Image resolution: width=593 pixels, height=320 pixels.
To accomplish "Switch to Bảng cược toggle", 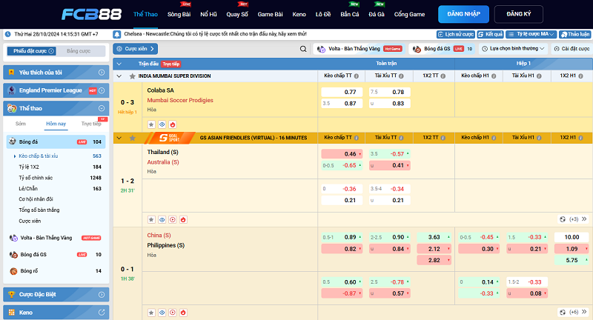I will [x=79, y=51].
